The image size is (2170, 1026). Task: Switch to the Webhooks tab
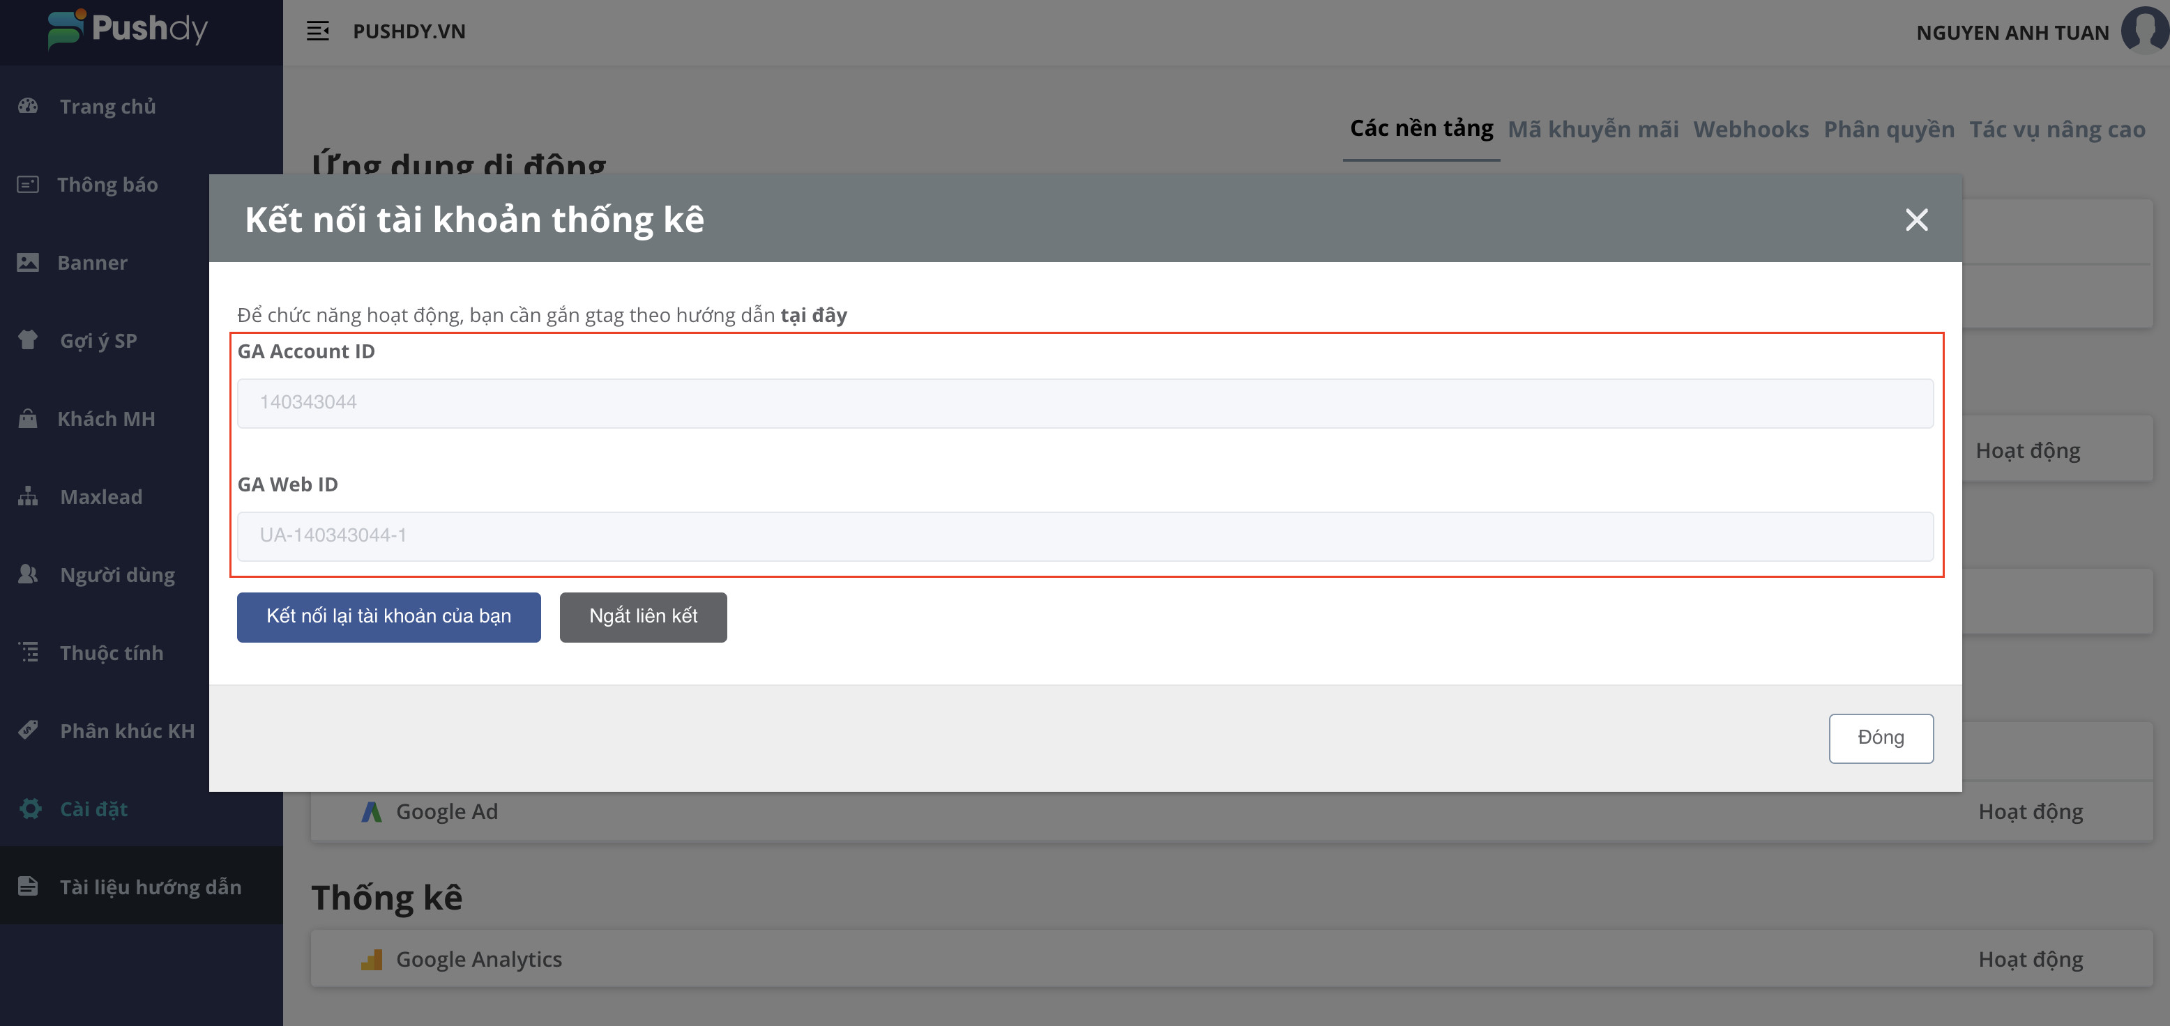coord(1750,130)
